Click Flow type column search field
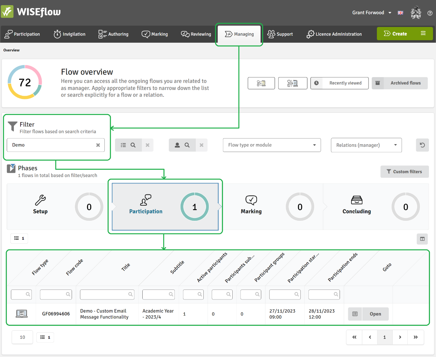Screen dimensions: 436x357 click(x=21, y=294)
